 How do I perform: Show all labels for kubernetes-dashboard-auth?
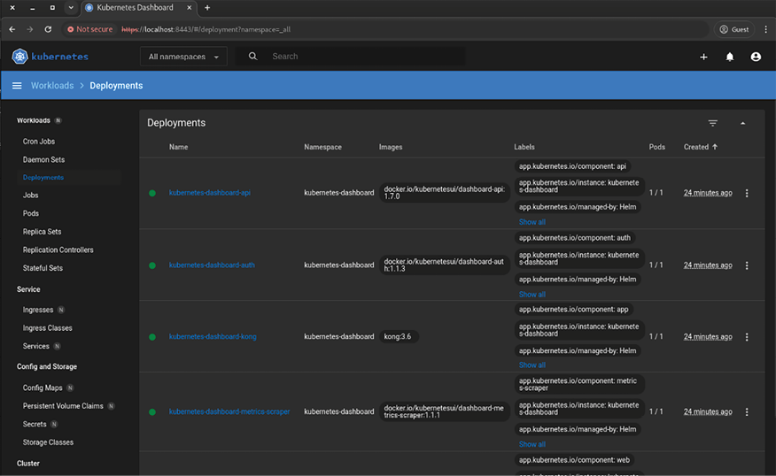tap(532, 294)
